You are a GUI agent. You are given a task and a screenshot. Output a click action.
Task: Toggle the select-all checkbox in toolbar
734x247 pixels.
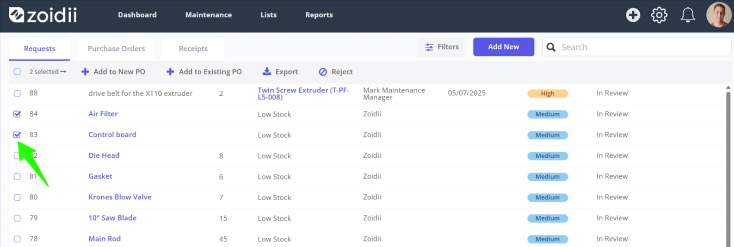[17, 72]
